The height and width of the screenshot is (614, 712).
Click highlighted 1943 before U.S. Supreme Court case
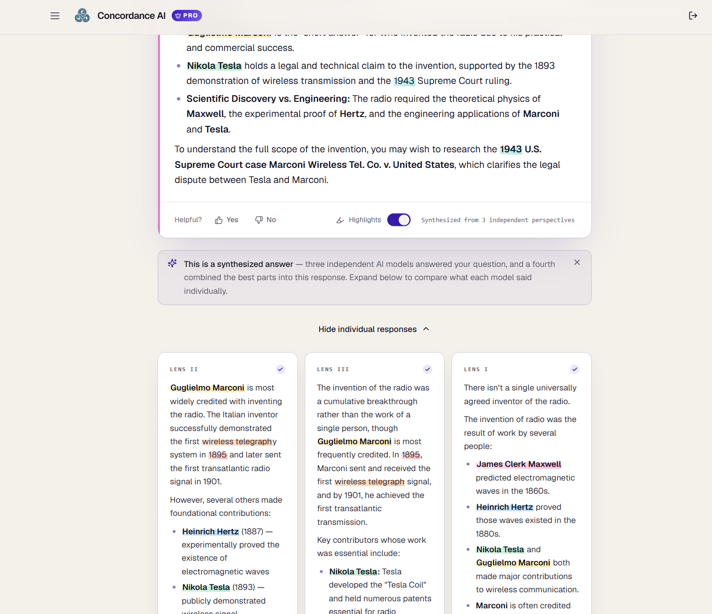(x=511, y=149)
